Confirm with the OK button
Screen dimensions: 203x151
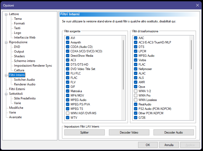point(148,145)
